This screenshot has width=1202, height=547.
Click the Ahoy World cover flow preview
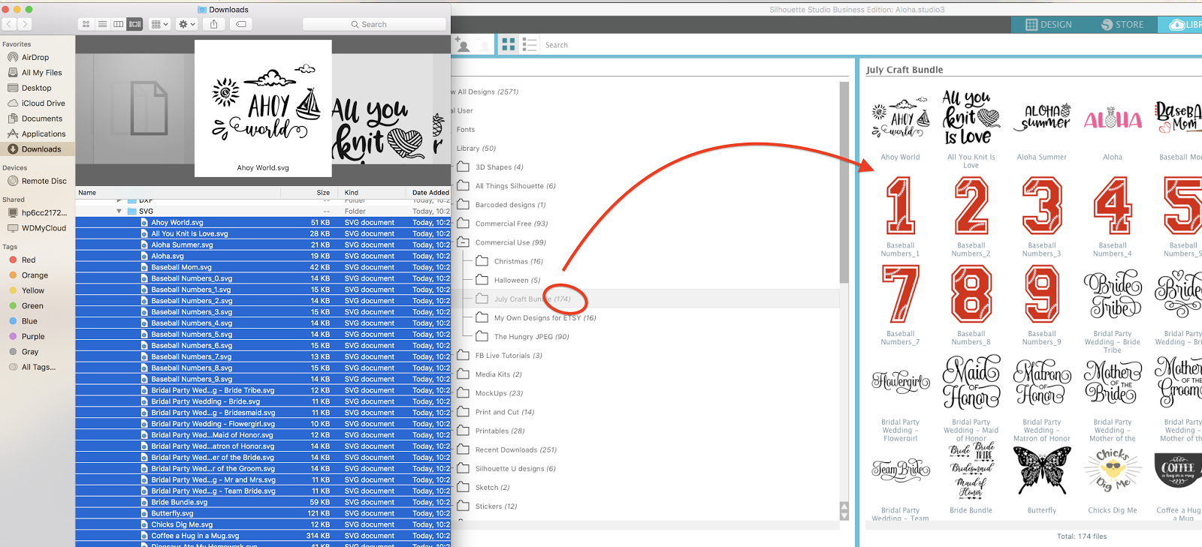coord(263,108)
